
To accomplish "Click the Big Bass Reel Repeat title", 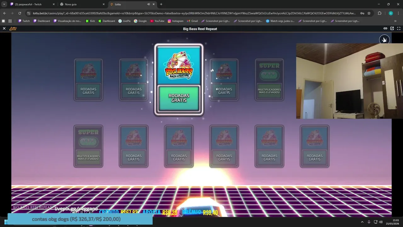I will pyautogui.click(x=200, y=29).
